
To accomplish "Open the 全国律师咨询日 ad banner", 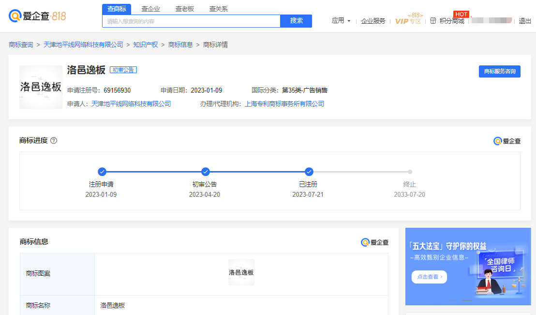I will [x=468, y=267].
